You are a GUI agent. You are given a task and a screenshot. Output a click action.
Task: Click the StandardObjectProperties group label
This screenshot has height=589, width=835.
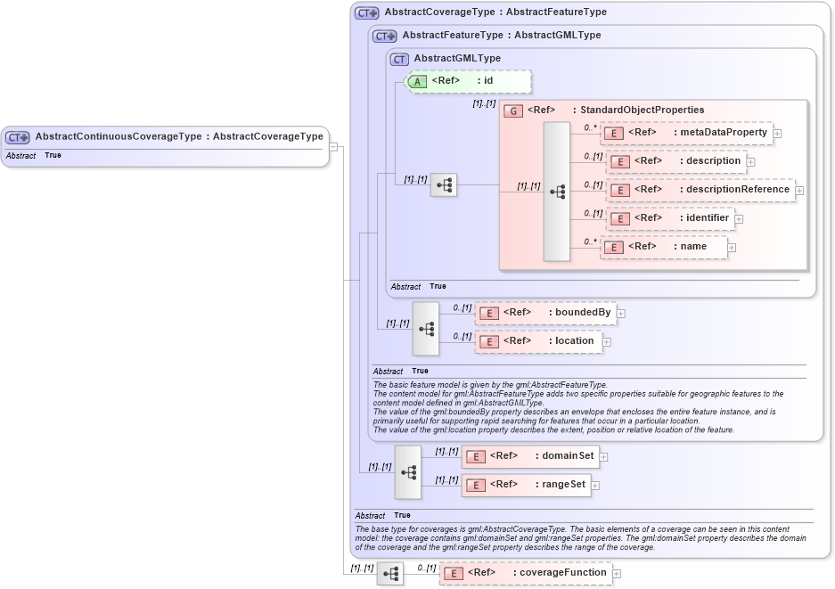642,110
